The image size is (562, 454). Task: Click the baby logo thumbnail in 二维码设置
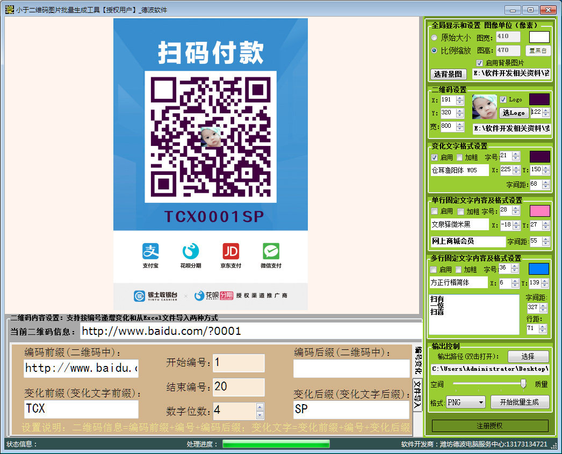coord(484,107)
